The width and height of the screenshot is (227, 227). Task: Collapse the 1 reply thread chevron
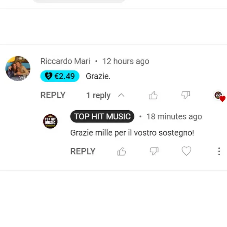pos(121,95)
